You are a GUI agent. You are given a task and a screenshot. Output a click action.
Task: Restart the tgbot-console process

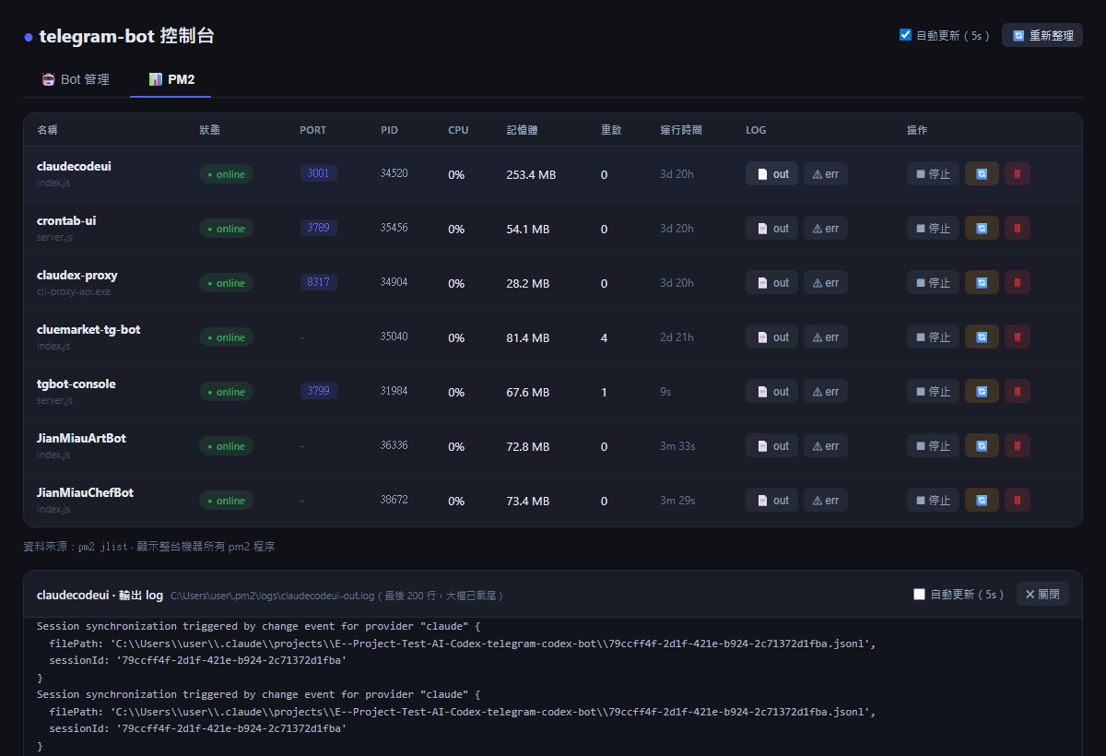[982, 391]
